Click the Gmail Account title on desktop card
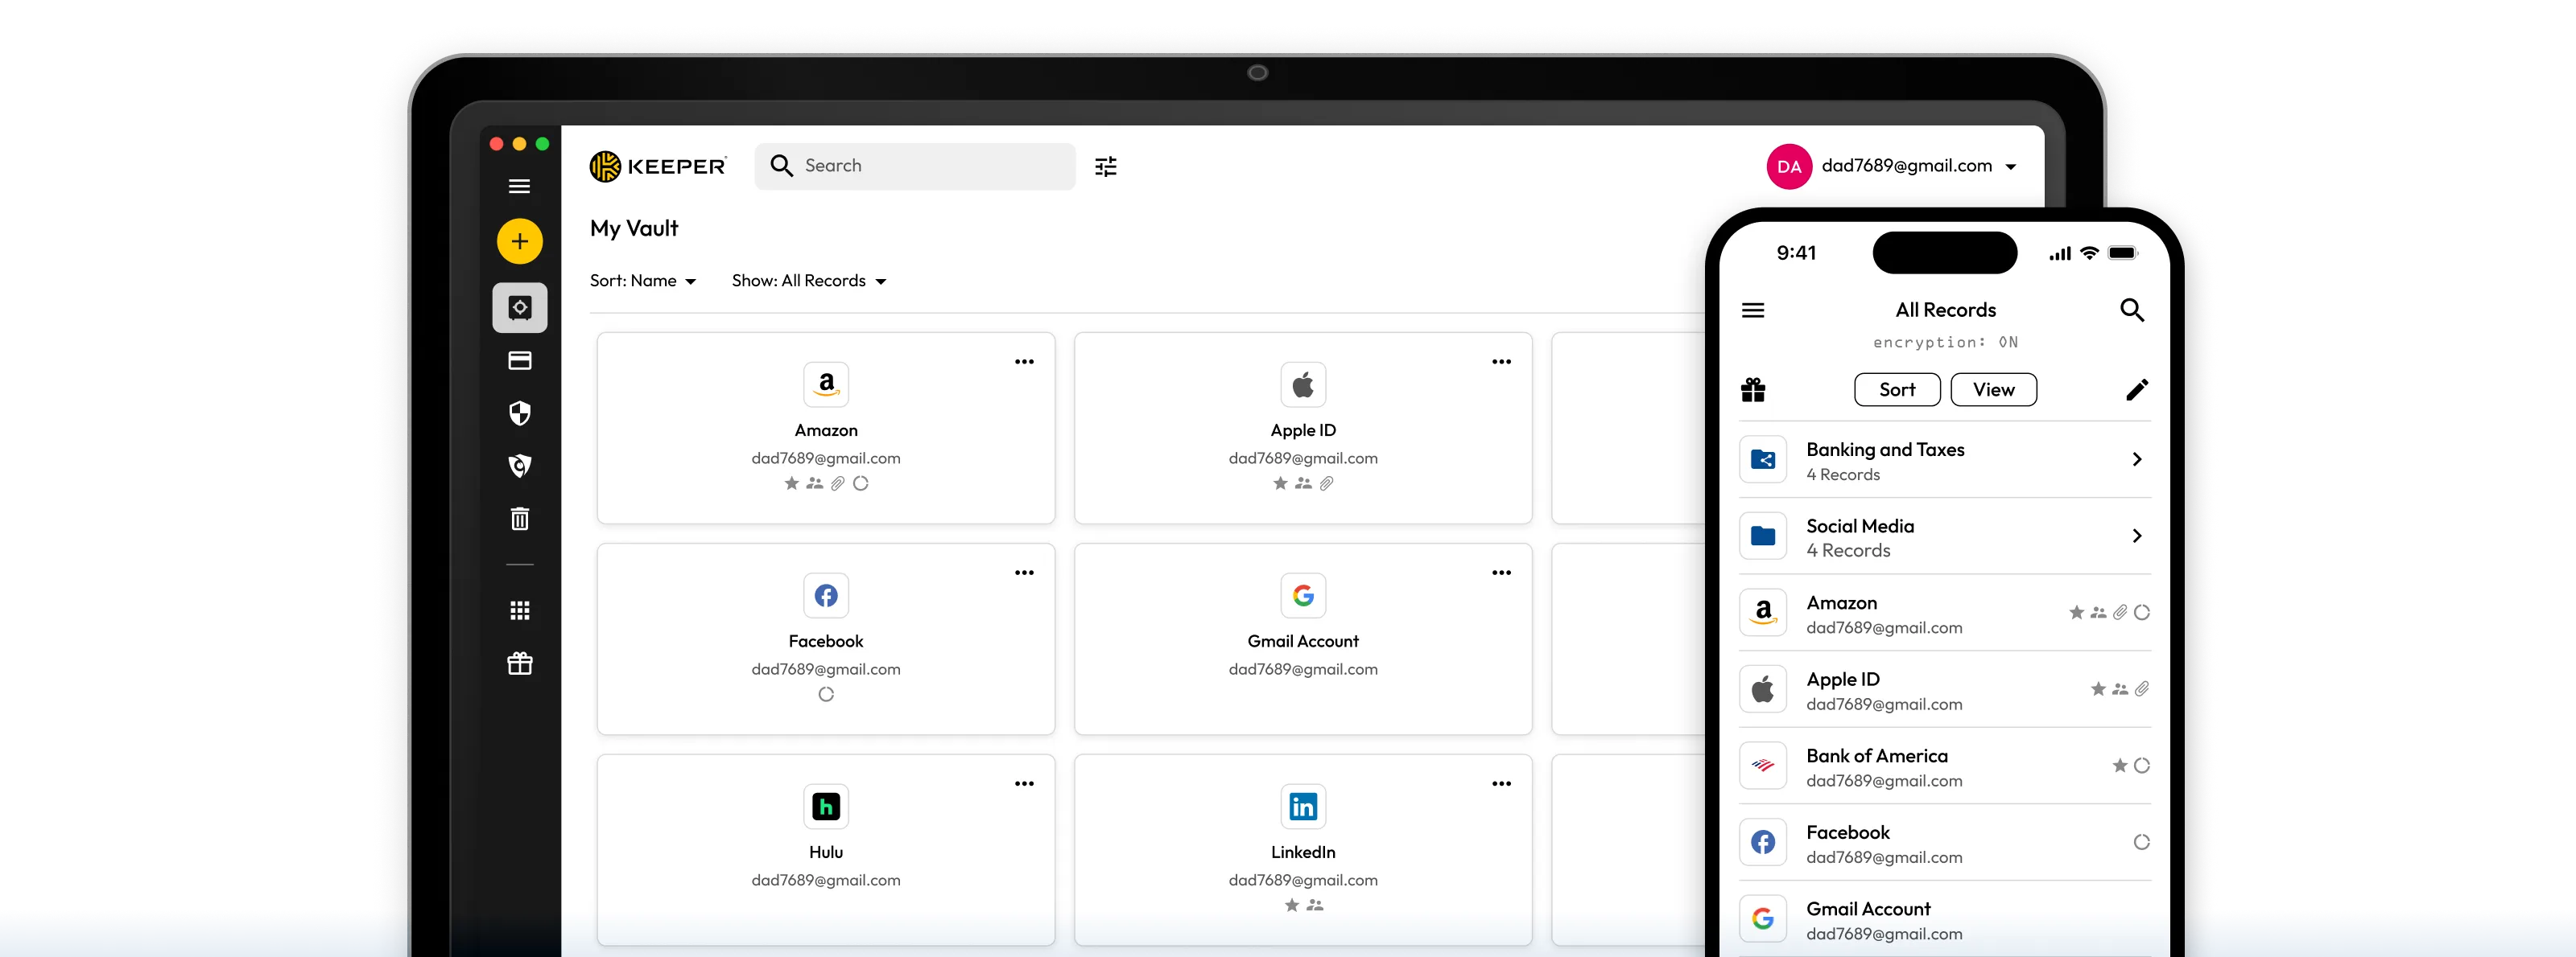This screenshot has height=957, width=2576. tap(1303, 641)
